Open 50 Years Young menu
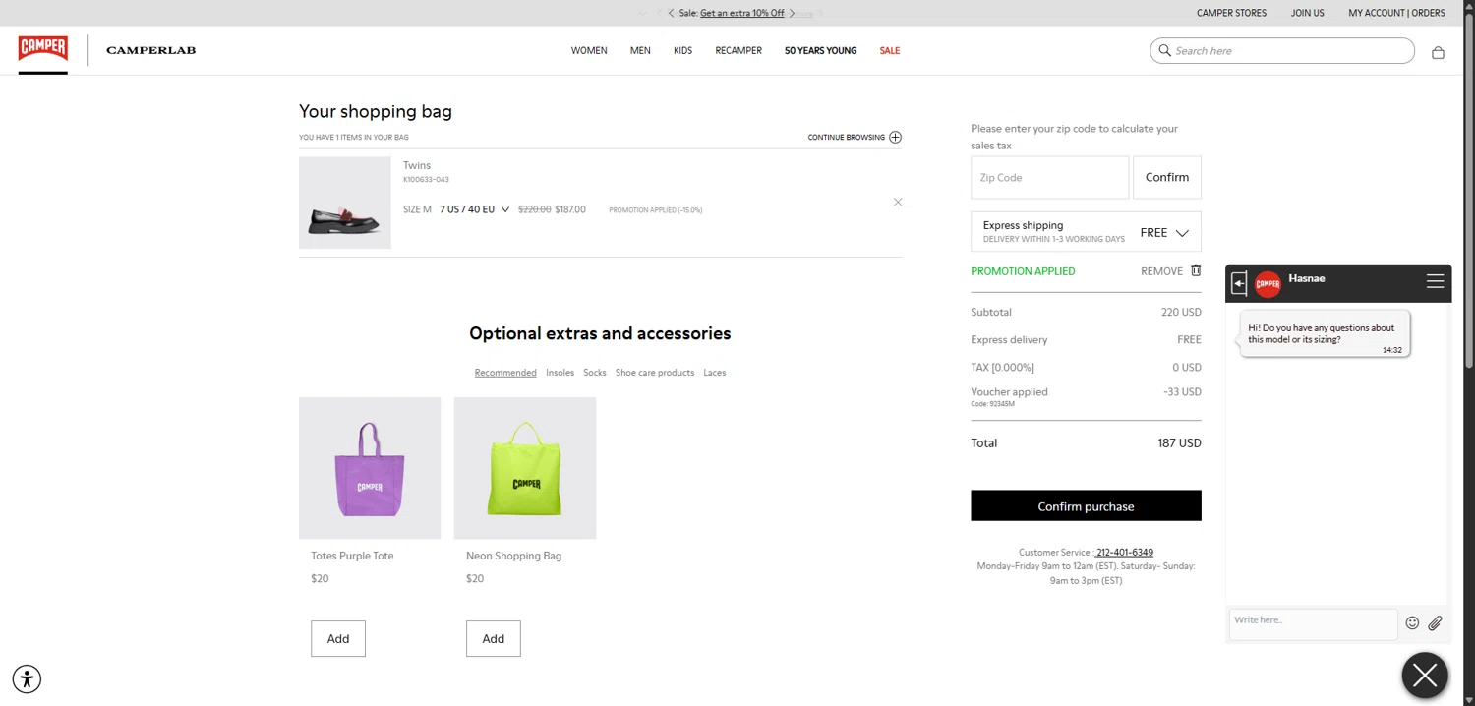The width and height of the screenshot is (1475, 706). (820, 50)
